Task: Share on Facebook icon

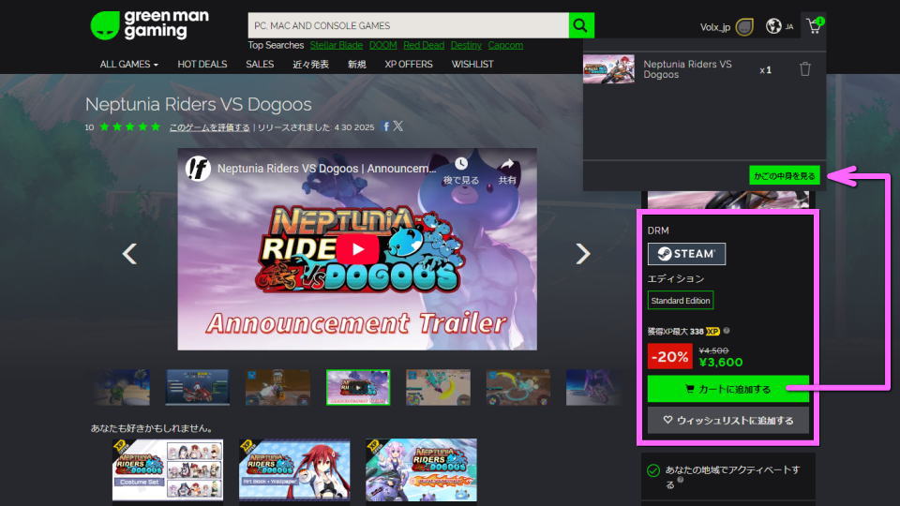Action: pyautogui.click(x=386, y=126)
